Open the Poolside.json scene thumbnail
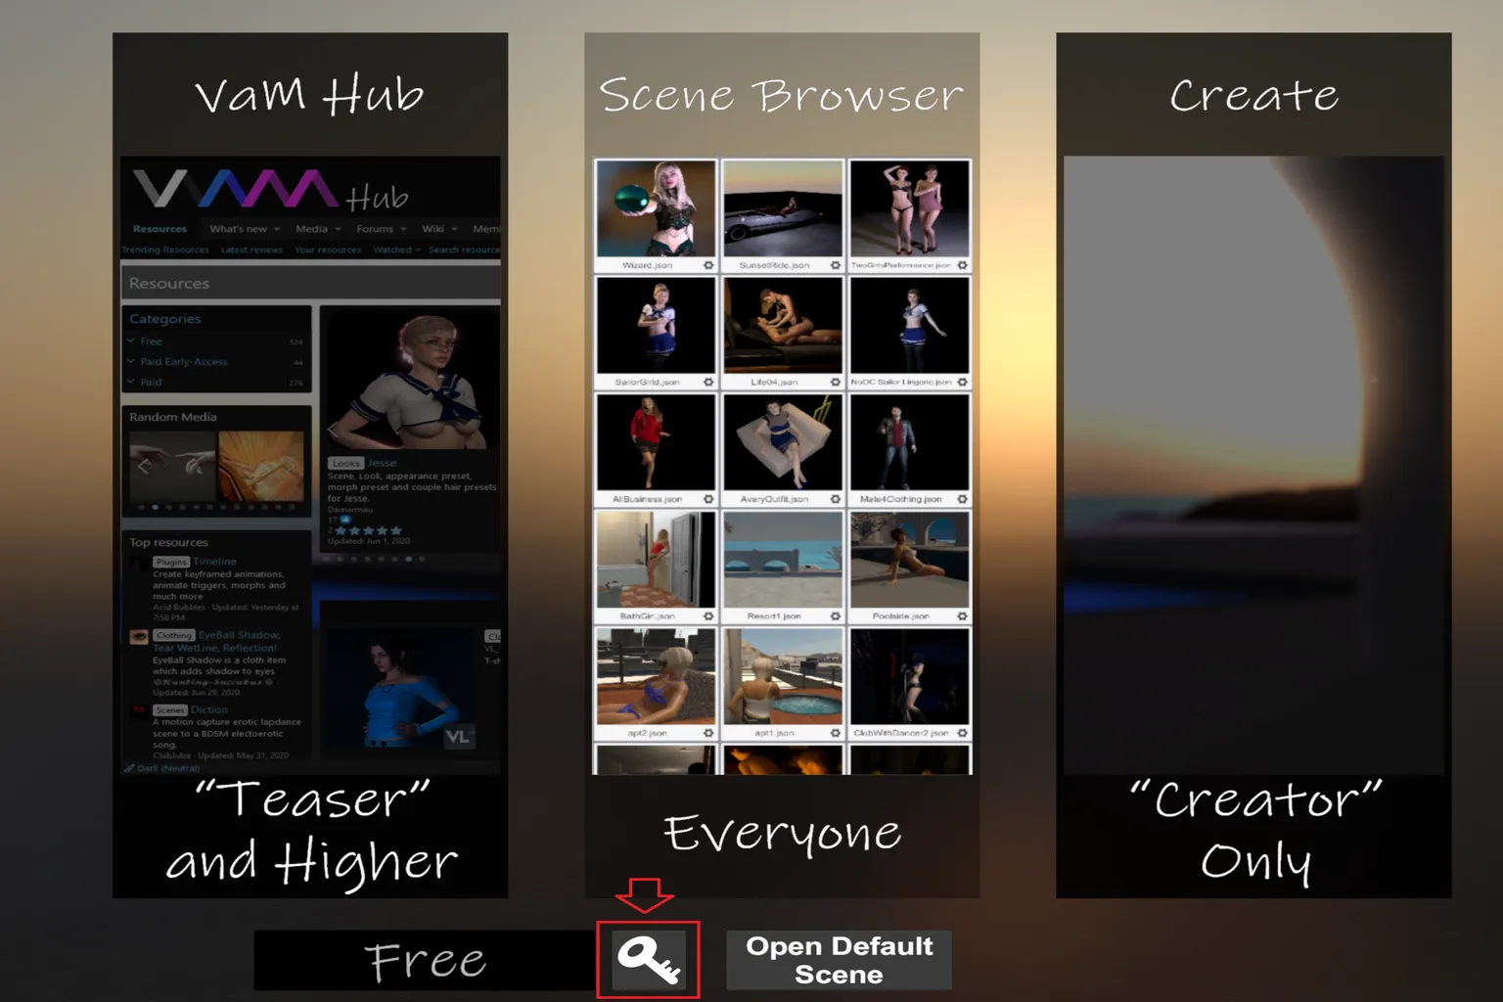Viewport: 1503px width, 1002px height. pyautogui.click(x=909, y=560)
